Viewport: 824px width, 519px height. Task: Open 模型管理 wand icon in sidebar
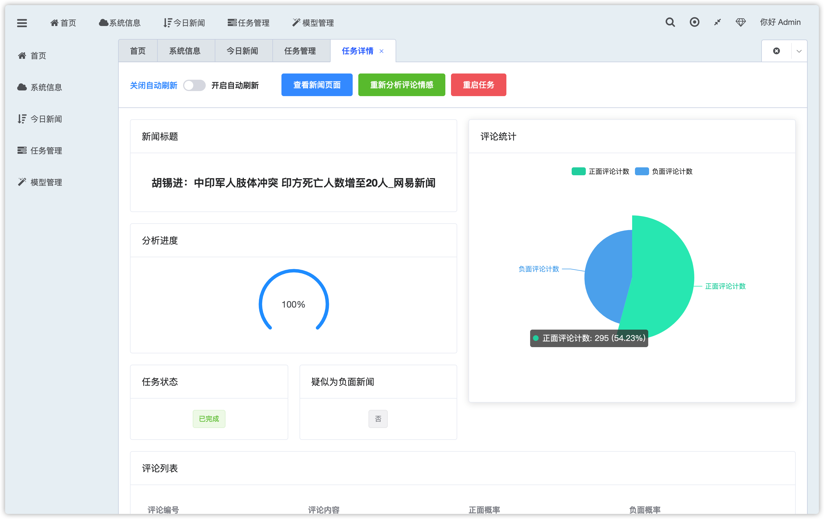[x=22, y=182]
